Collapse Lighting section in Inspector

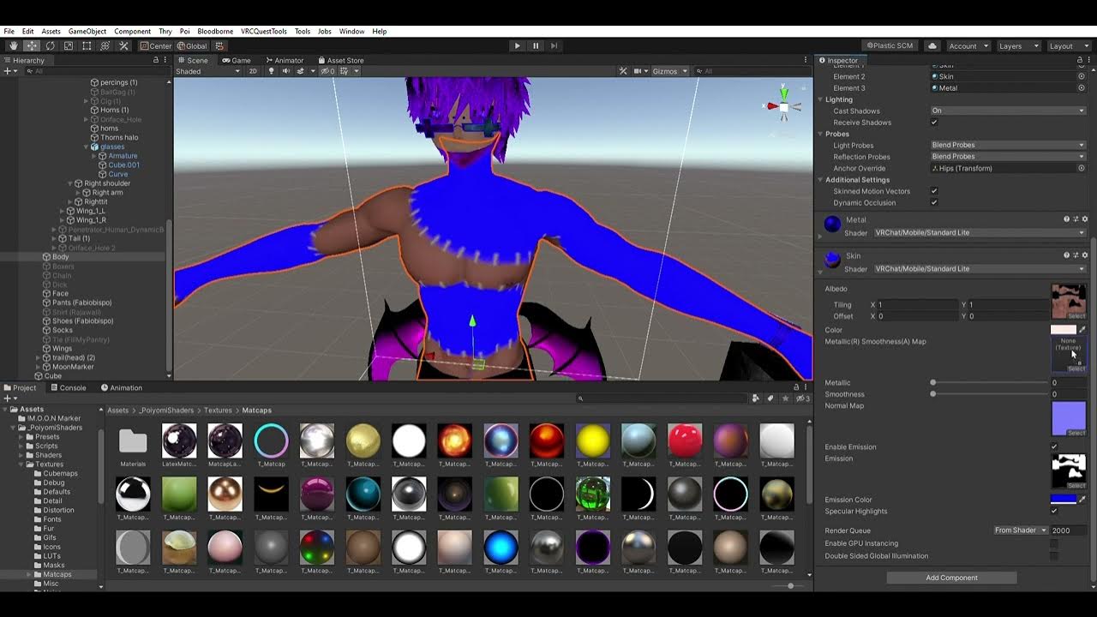tap(820, 99)
